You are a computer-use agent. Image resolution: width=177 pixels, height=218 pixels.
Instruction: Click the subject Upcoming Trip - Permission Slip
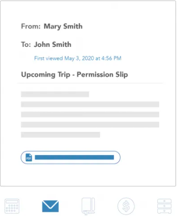(75, 75)
